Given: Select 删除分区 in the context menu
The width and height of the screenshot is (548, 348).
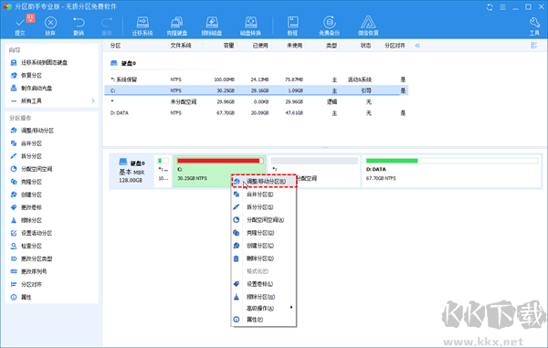Looking at the screenshot, I should click(x=264, y=258).
